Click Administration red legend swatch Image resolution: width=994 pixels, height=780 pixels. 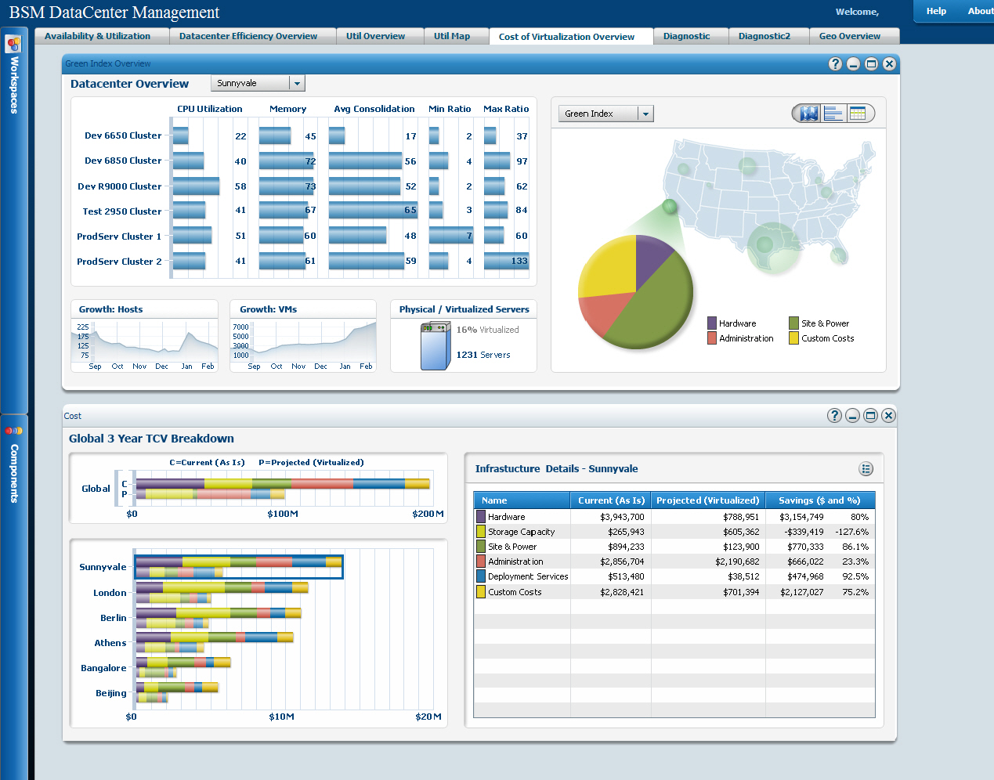pyautogui.click(x=712, y=338)
